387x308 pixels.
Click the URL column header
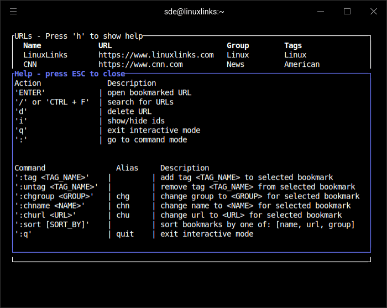click(x=105, y=45)
